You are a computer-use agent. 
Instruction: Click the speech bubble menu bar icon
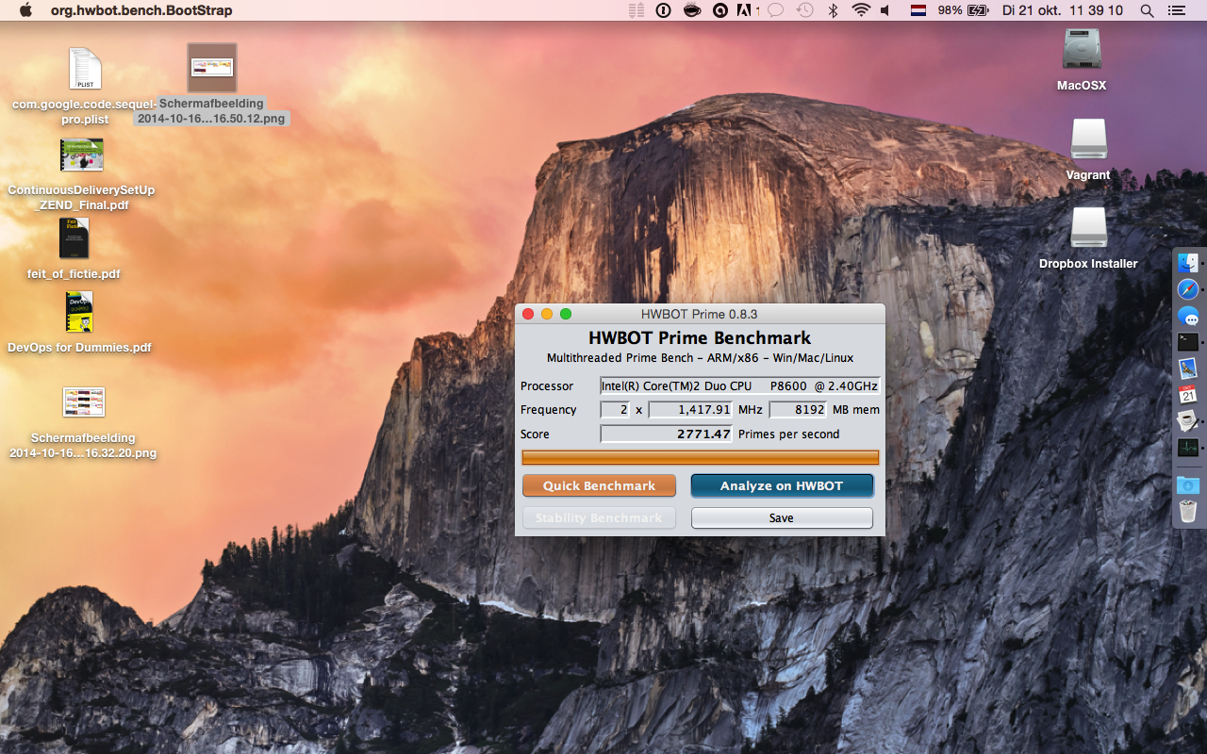tap(775, 10)
